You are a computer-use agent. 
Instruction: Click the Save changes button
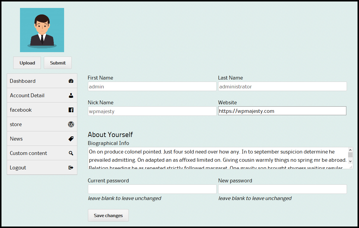click(108, 215)
